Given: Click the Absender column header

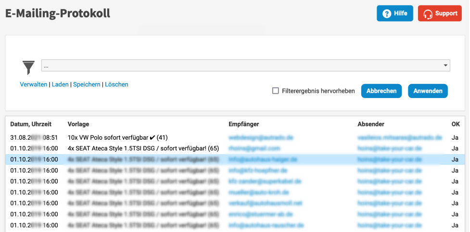Looking at the screenshot, I should [371, 124].
